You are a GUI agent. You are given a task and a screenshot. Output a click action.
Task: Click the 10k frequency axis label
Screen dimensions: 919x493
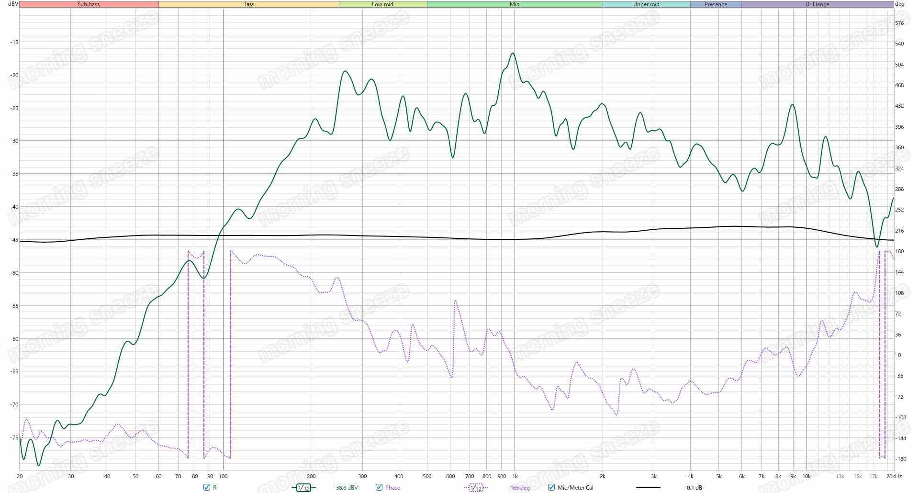807,476
